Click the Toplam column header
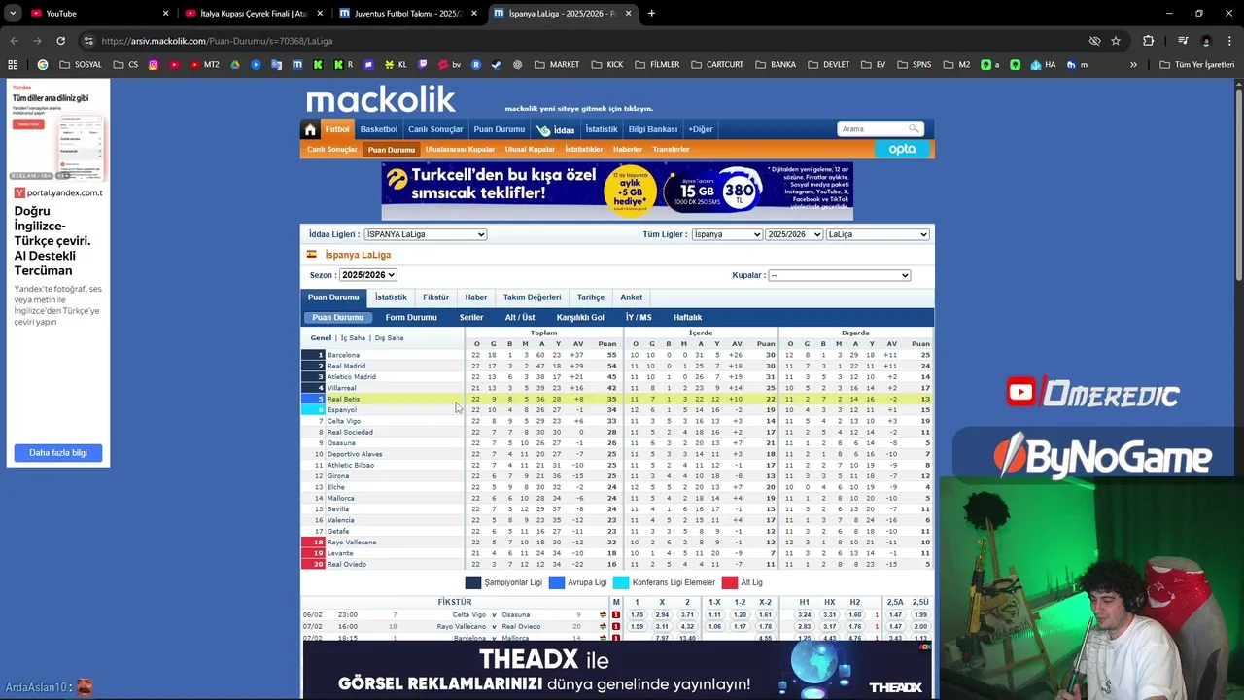The image size is (1244, 700). 543,332
